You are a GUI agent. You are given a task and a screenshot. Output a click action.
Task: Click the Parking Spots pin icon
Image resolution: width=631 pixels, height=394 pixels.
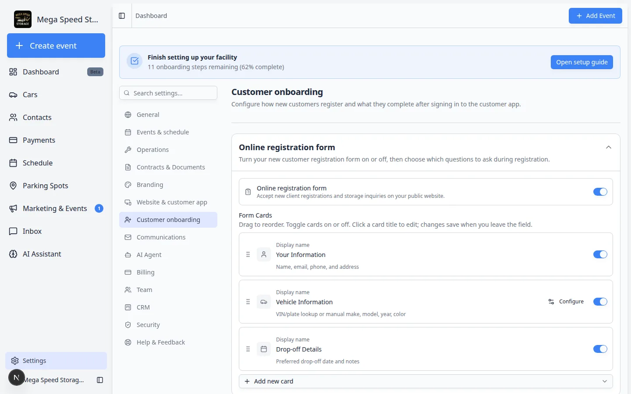[x=13, y=186]
